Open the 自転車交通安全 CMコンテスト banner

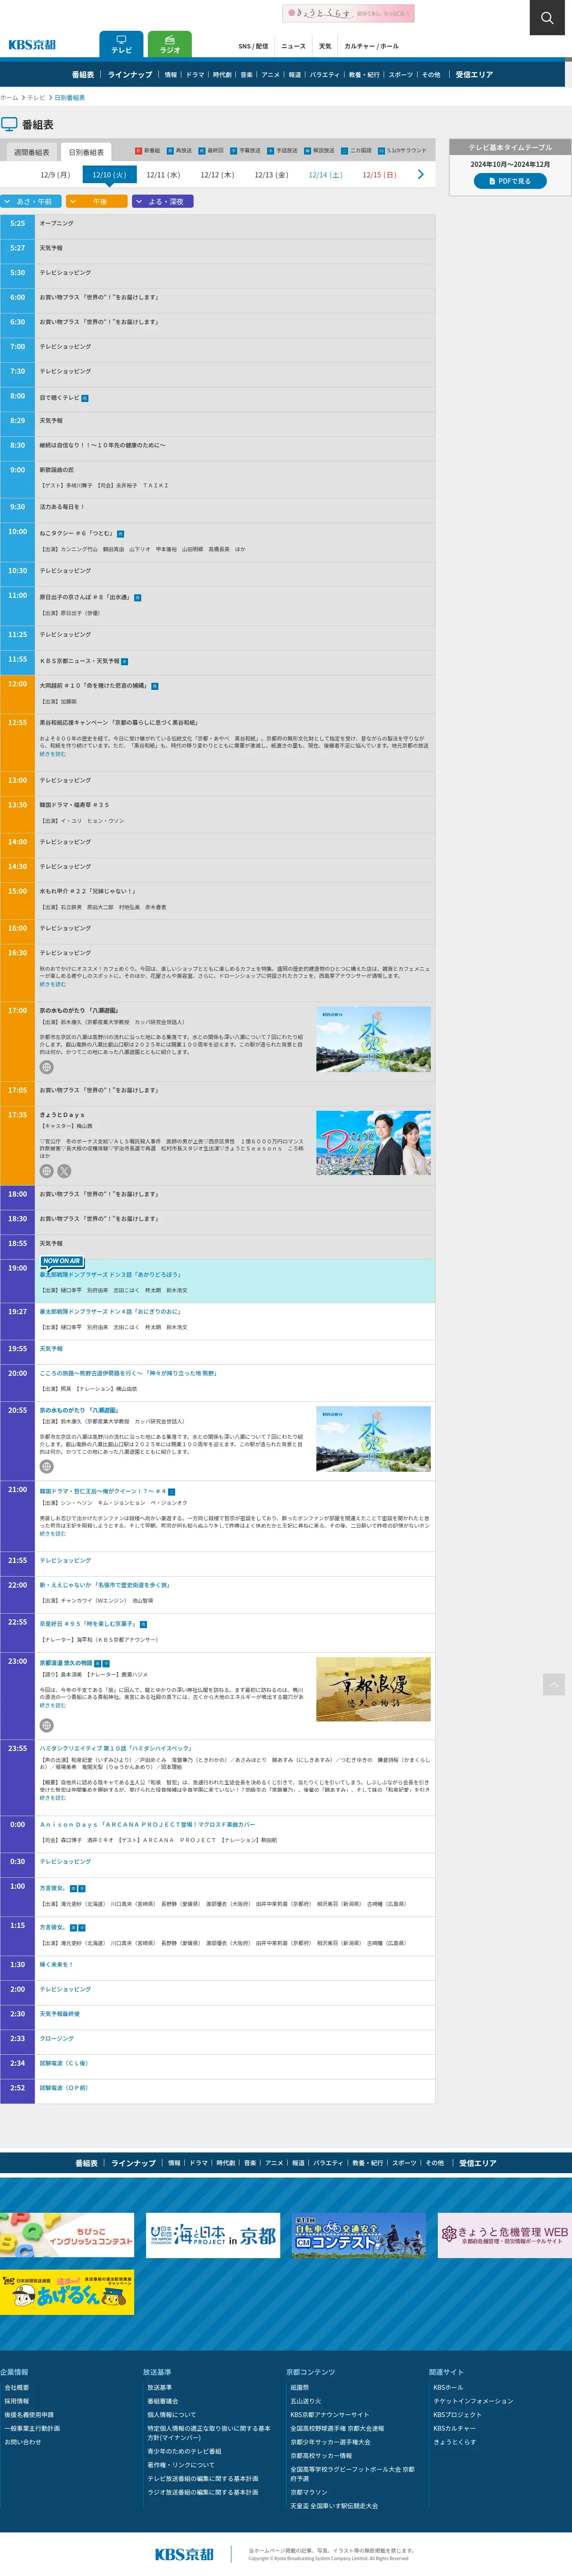[x=359, y=2235]
